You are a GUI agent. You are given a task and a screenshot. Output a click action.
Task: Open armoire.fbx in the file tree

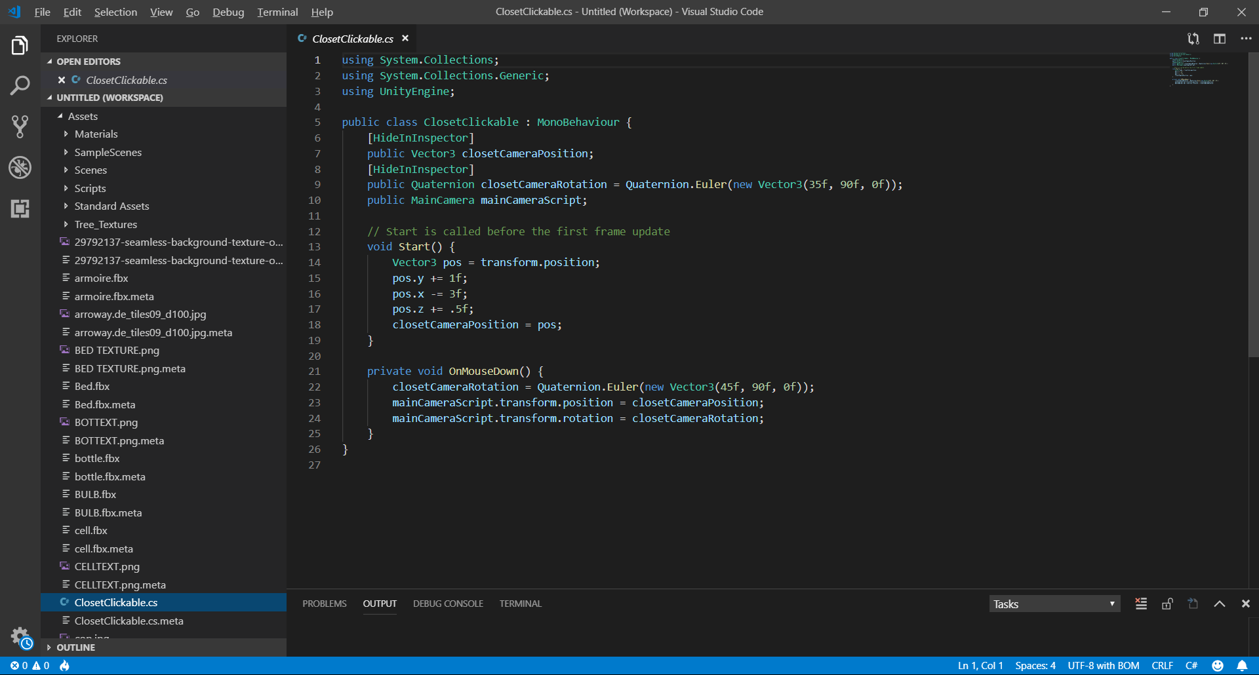pyautogui.click(x=101, y=278)
